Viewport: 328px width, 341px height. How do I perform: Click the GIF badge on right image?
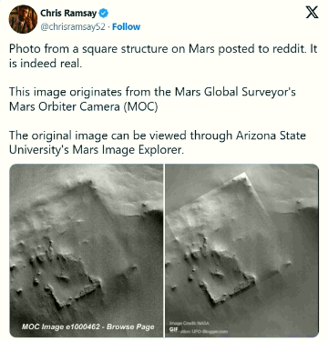pos(173,329)
